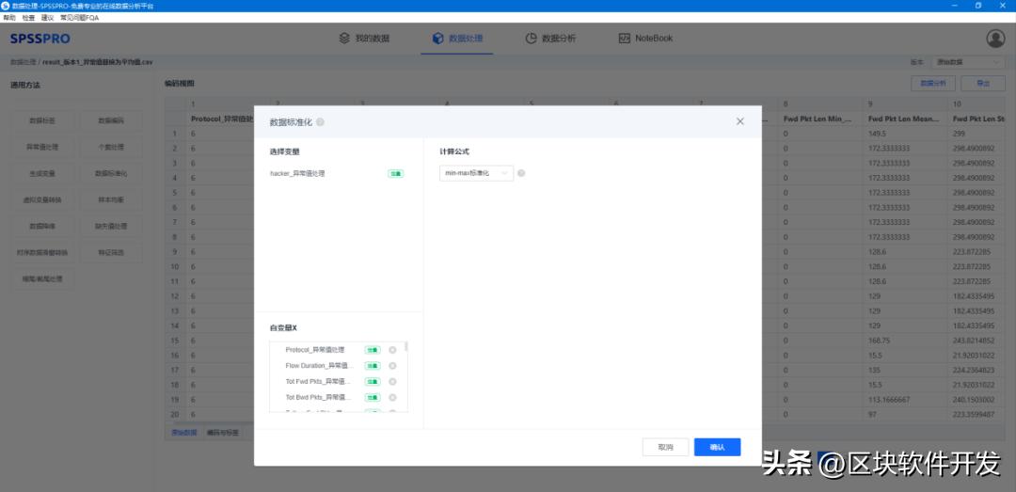1016x492 pixels.
Task: Click 数据分析 button above table
Action: click(933, 84)
